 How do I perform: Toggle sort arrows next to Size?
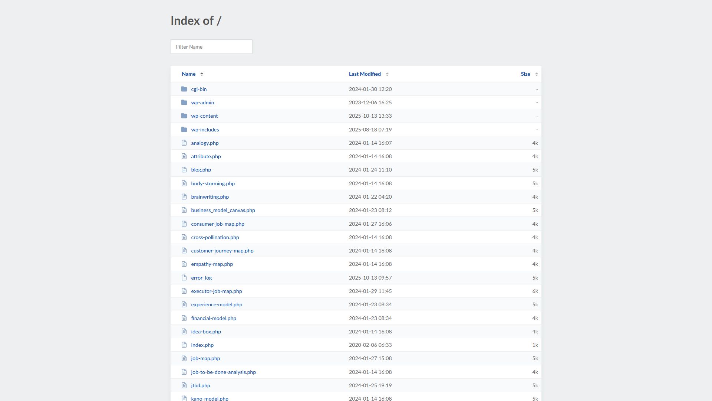click(x=537, y=74)
